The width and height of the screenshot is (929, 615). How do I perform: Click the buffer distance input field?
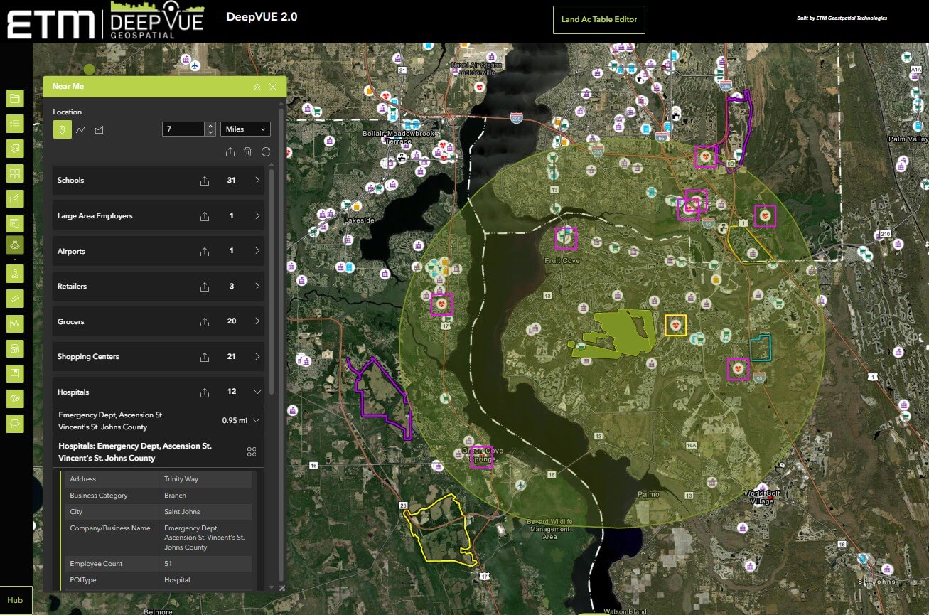[183, 129]
